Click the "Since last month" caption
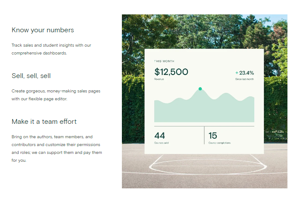Viewport: 294px width, 201px height. pos(245,79)
